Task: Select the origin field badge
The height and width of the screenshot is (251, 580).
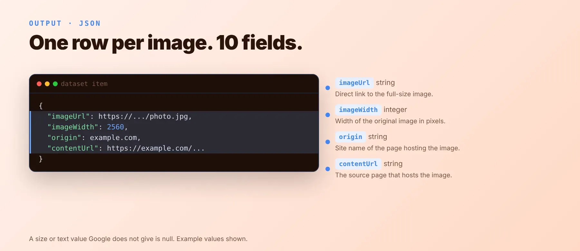Action: click(351, 137)
